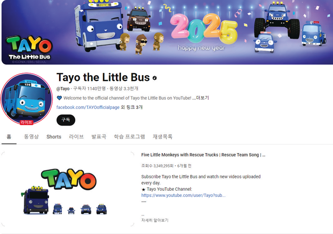Expand the 외 링크 3개 links list
This screenshot has width=333, height=234.
131,107
